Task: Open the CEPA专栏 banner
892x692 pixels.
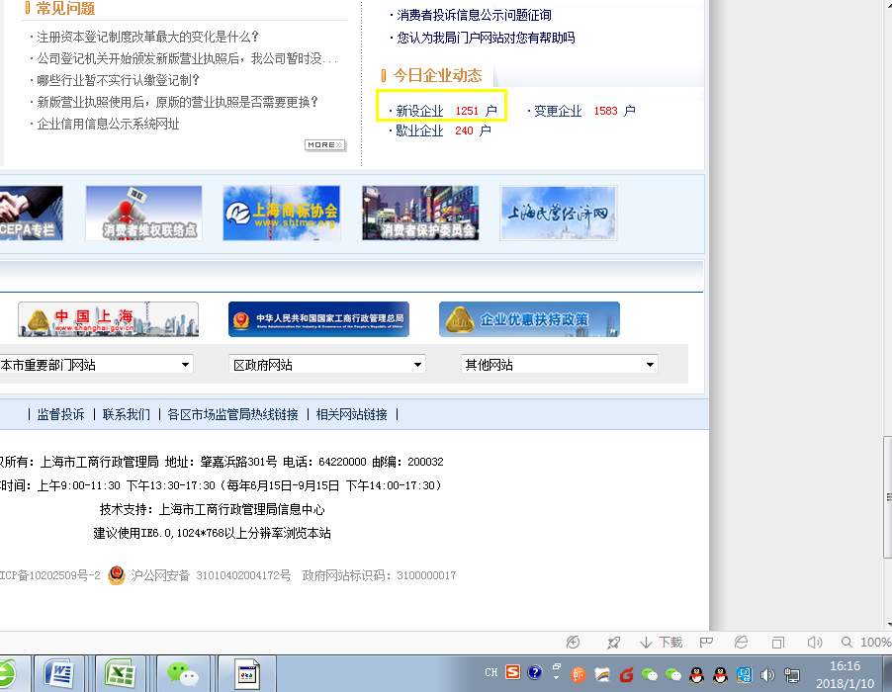Action: click(x=31, y=214)
